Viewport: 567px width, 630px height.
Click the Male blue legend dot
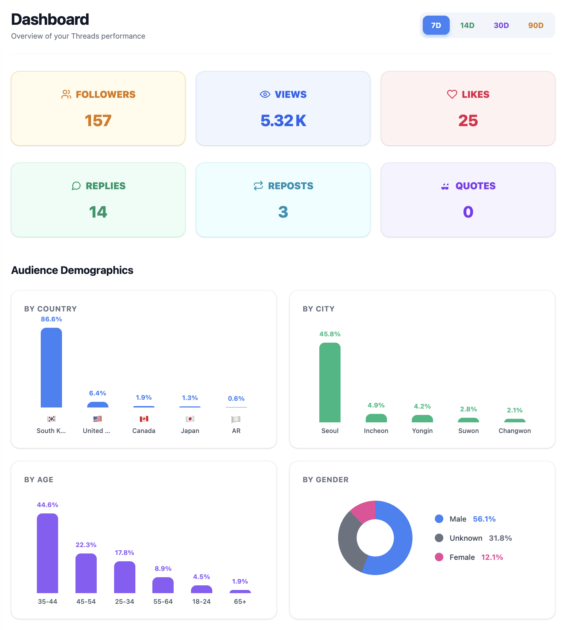click(x=439, y=519)
